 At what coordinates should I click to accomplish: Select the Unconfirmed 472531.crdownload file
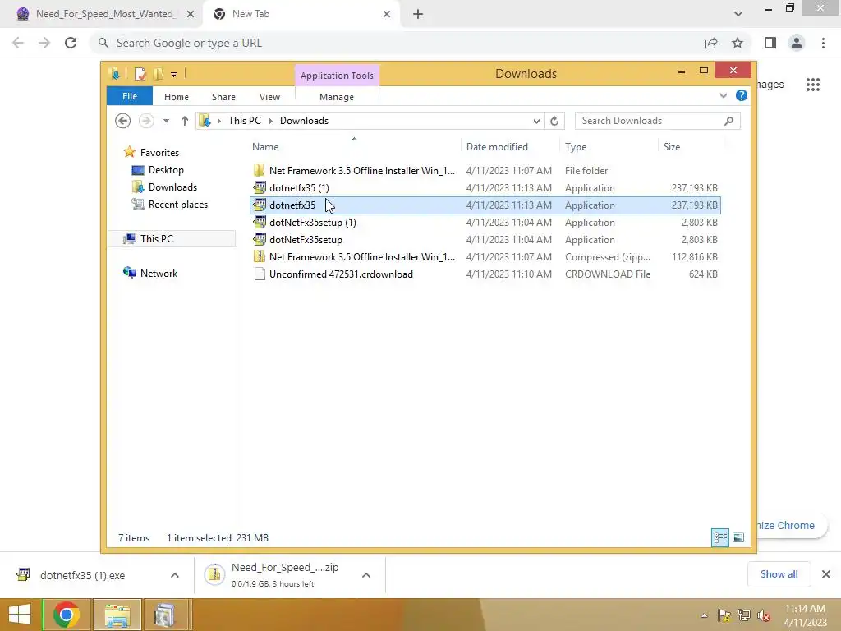(485, 274)
